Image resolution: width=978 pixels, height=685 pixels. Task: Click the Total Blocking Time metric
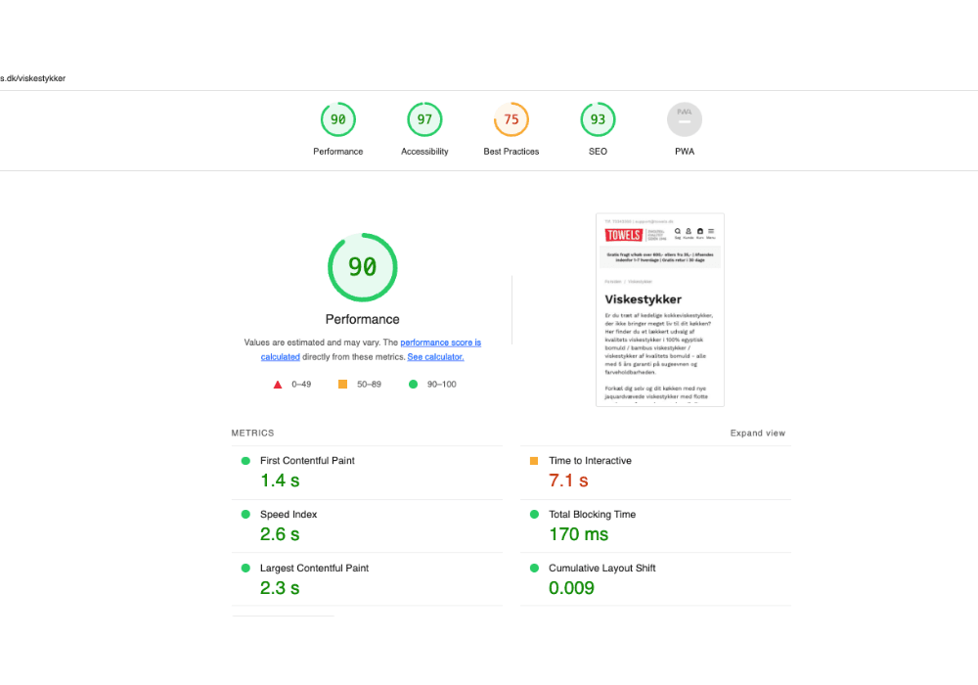click(592, 515)
